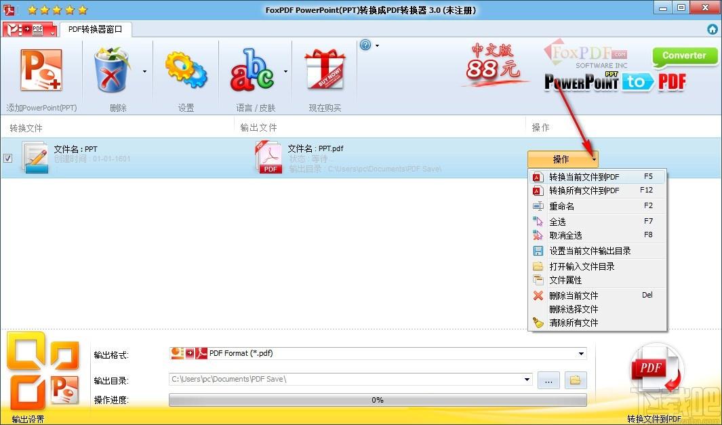The width and height of the screenshot is (722, 425).
Task: Click the rename icon beside 重命名
Action: (538, 206)
